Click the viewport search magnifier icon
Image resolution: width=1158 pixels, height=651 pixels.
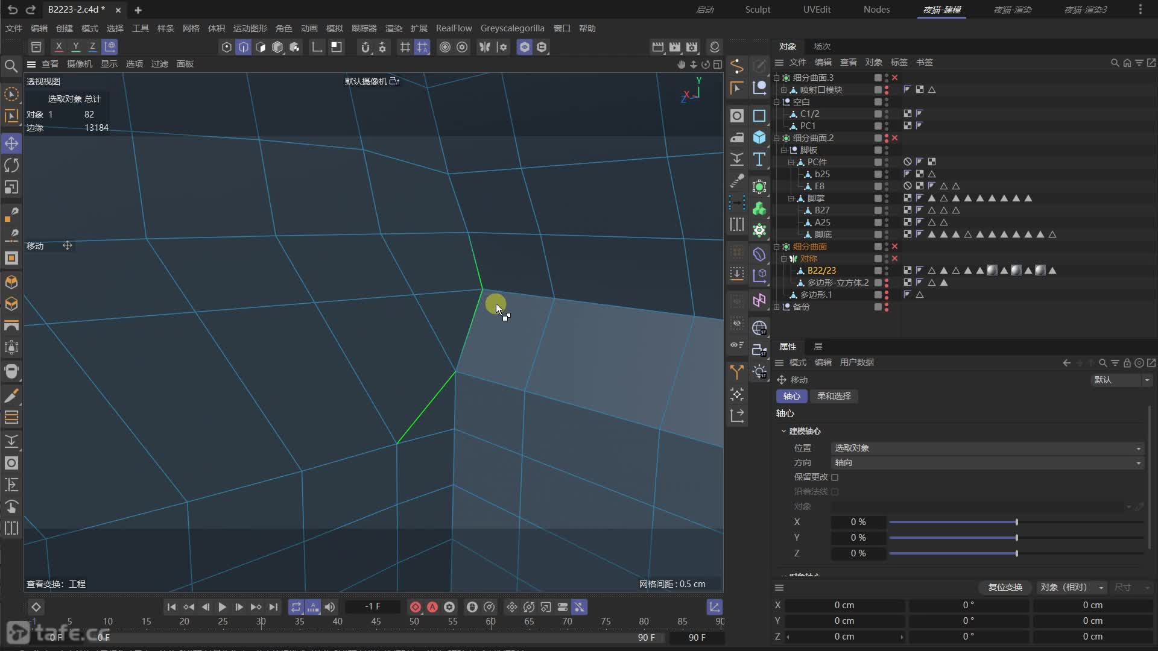pyautogui.click(x=11, y=66)
